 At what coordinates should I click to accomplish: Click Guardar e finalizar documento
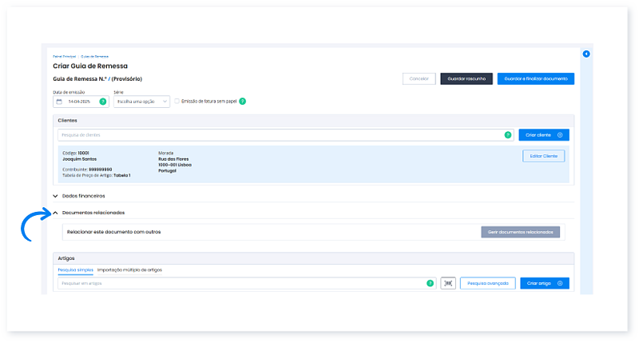535,79
